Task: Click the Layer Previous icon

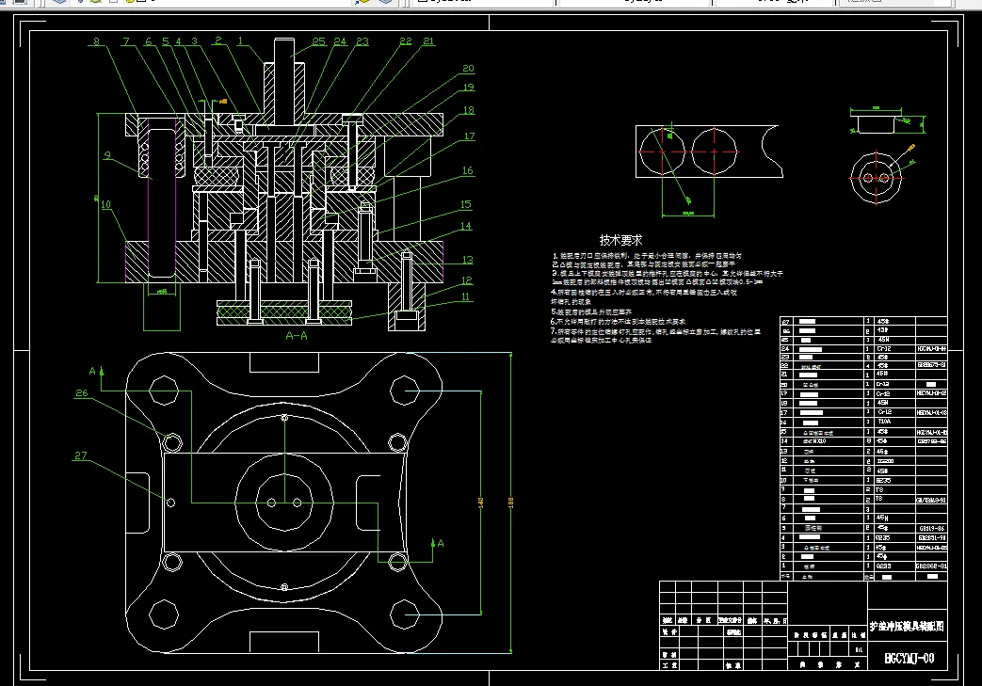Action: coord(386,2)
